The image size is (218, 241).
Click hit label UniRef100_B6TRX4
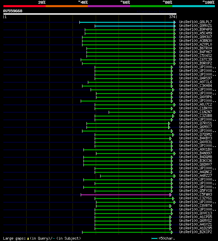tap(196, 48)
